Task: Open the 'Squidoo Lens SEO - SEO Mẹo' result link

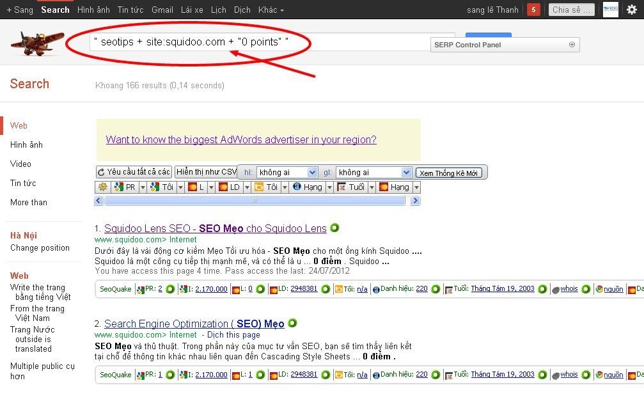Action: tap(216, 228)
